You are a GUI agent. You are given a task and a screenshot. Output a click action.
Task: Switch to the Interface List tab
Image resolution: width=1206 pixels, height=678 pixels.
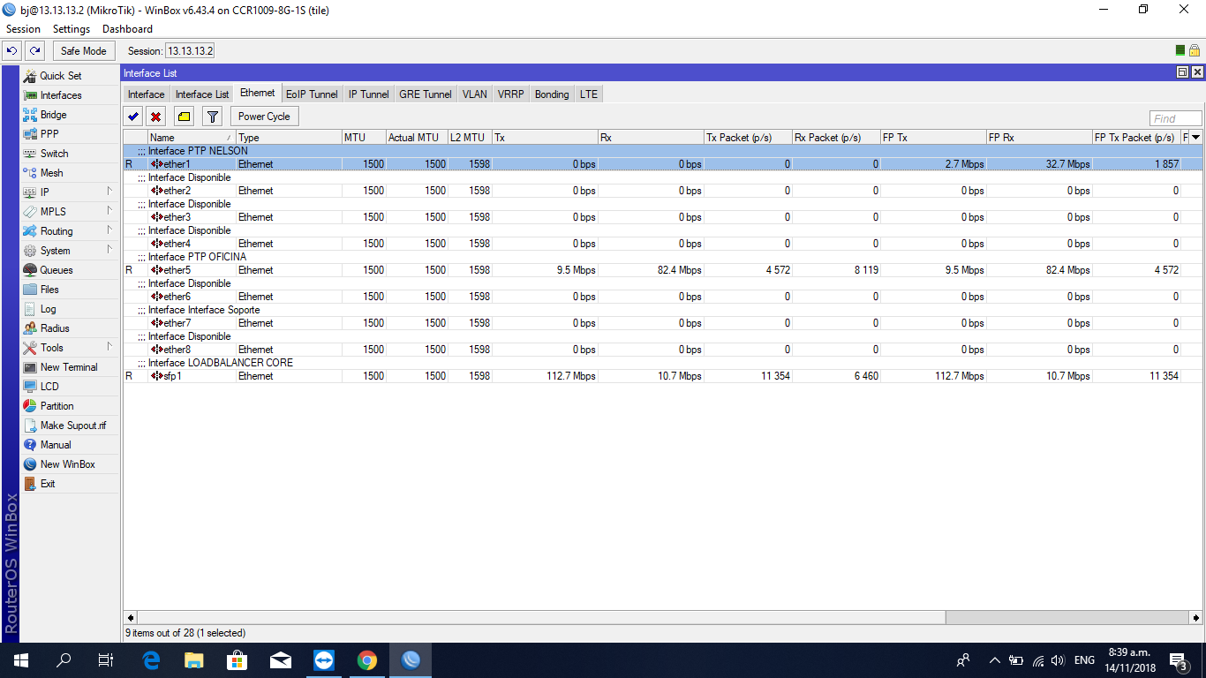click(x=202, y=94)
